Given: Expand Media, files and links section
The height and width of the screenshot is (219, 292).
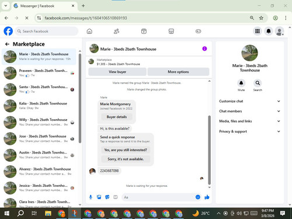Looking at the screenshot, I should 250,121.
